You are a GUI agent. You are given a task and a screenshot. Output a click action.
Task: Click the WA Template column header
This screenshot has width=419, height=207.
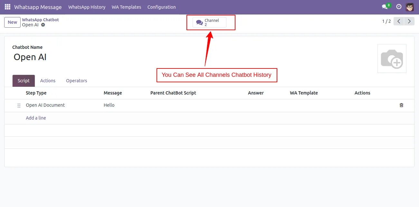point(304,93)
